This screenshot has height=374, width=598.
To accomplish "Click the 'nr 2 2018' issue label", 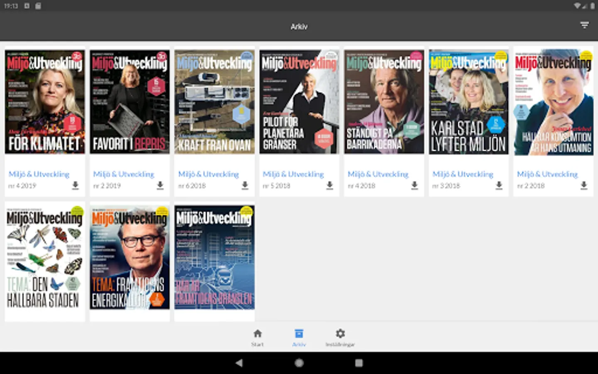I will pyautogui.click(x=531, y=186).
